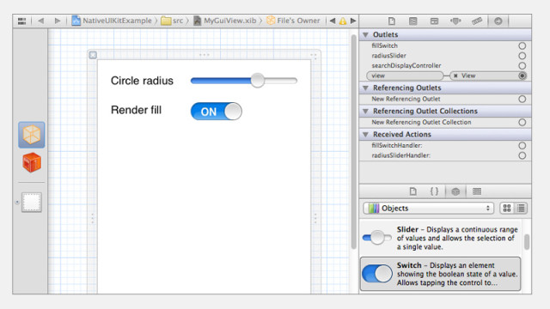This screenshot has height=309, width=550.
Task: Select the searchDisplayController outlet label
Action: pyautogui.click(x=406, y=65)
